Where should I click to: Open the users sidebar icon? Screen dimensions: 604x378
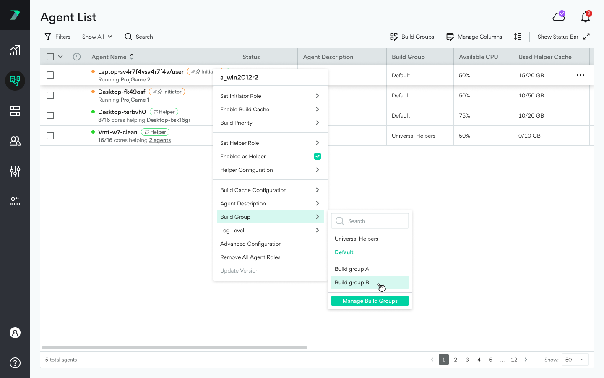pyautogui.click(x=15, y=141)
